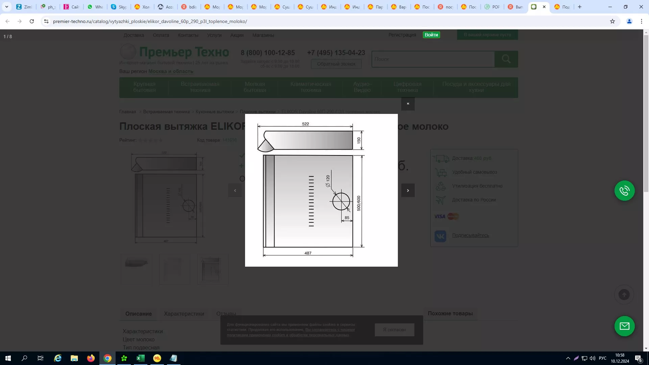Switch to the Описание tab
Screen dimensions: 649x365
click(139, 314)
